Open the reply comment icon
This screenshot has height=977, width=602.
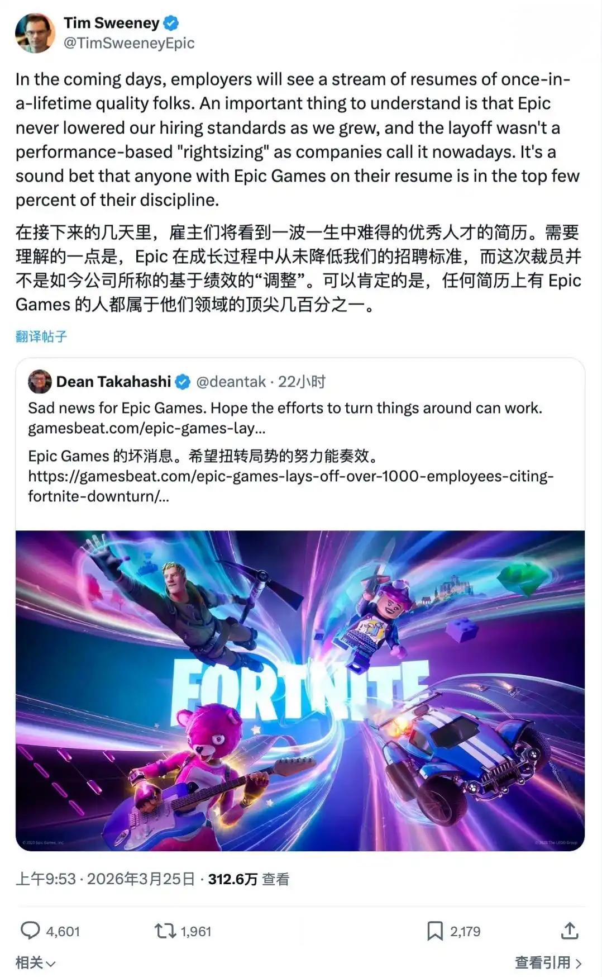pyautogui.click(x=30, y=931)
